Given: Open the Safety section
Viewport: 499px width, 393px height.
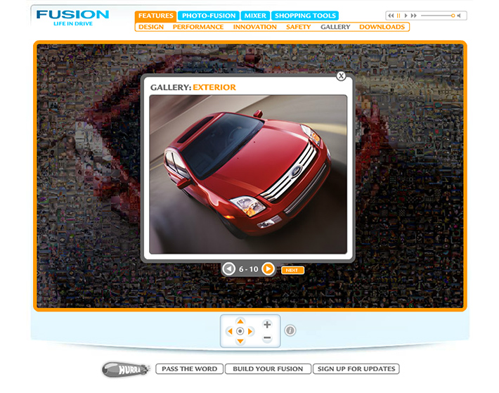Looking at the screenshot, I should 298,27.
